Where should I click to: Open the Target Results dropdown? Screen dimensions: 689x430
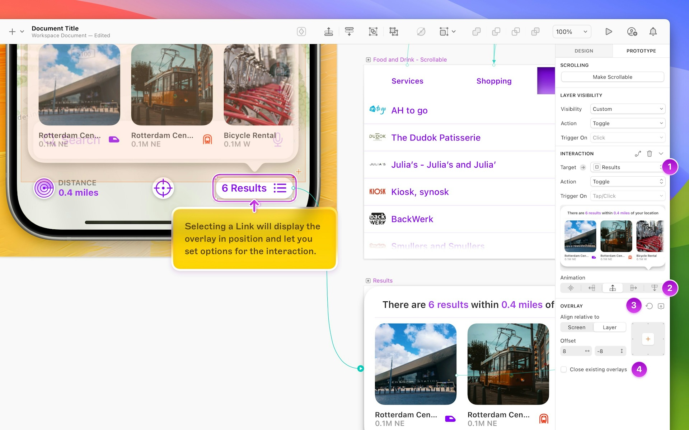pyautogui.click(x=628, y=167)
